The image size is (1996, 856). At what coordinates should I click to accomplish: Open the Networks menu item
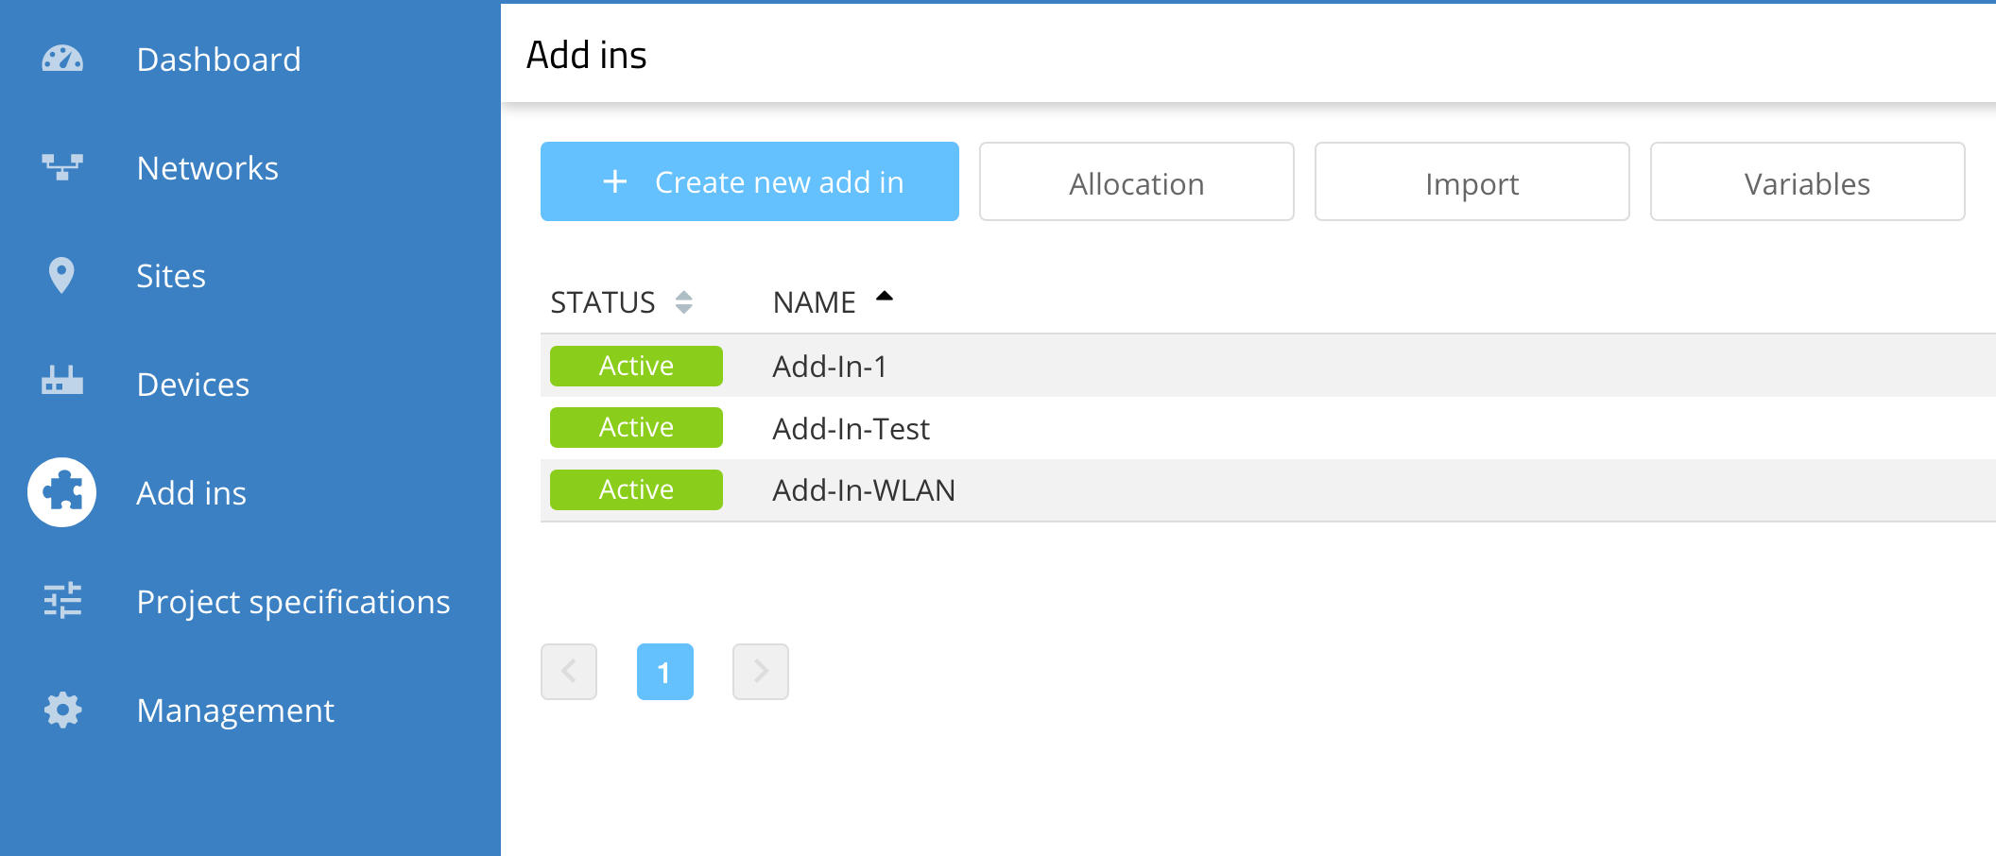[207, 168]
